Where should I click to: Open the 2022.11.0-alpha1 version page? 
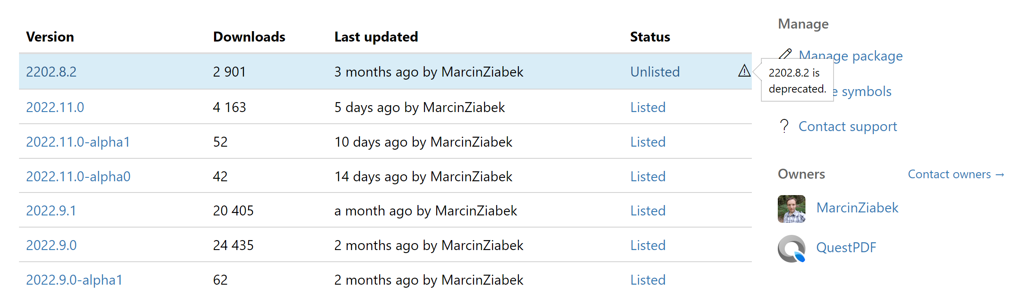click(78, 141)
